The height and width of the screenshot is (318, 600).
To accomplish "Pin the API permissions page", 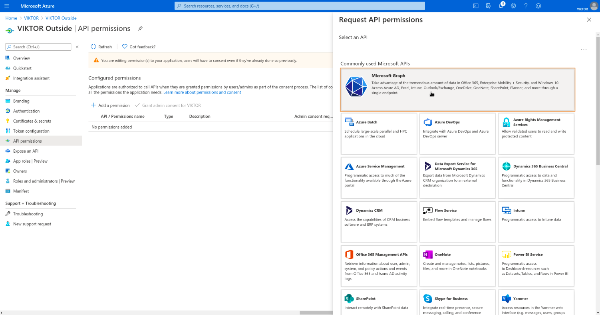I will [x=140, y=29].
